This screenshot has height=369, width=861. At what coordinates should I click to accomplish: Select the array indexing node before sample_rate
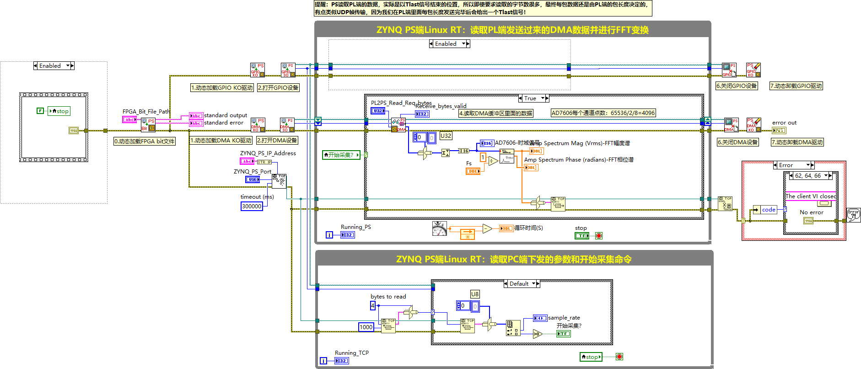click(x=513, y=328)
